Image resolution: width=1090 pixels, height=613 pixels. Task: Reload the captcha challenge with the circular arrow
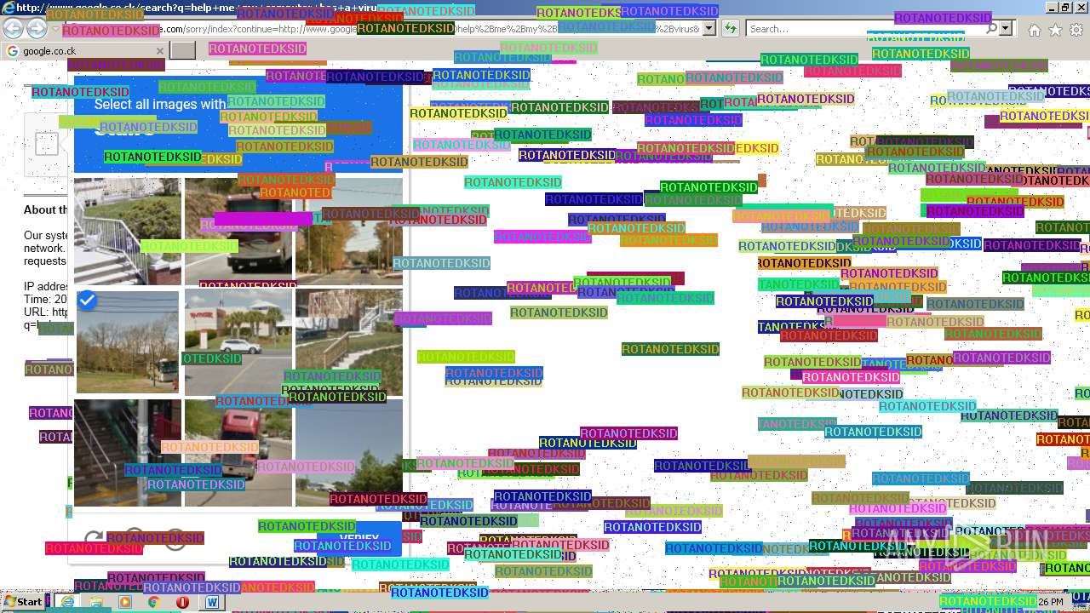click(94, 539)
